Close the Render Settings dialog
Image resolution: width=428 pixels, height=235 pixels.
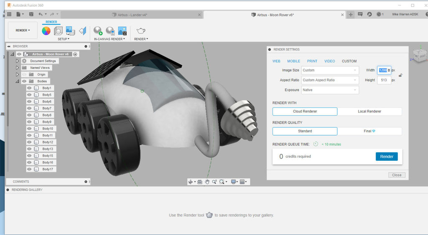(x=397, y=175)
